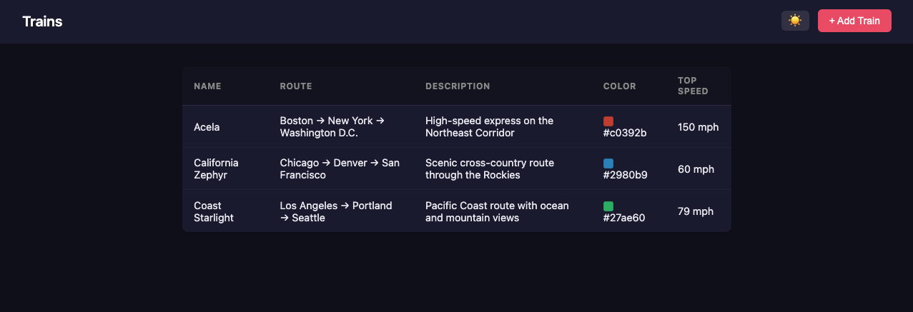Image resolution: width=913 pixels, height=312 pixels.
Task: Click the 79 mph speed value
Action: point(696,211)
